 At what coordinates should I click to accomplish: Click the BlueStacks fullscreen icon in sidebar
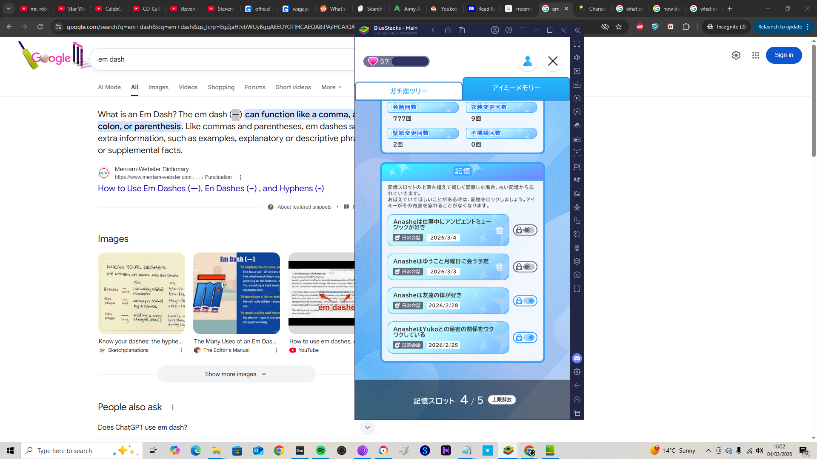[x=577, y=44]
